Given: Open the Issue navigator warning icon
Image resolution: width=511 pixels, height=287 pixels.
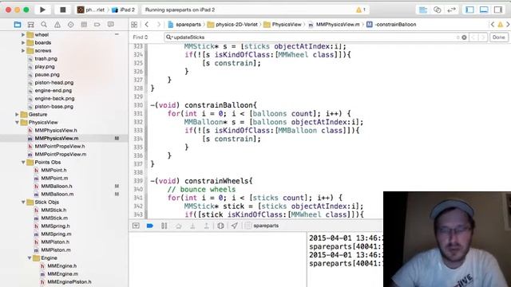Looking at the screenshot, I should [57, 25].
